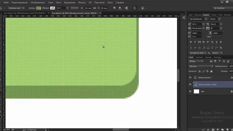This screenshot has height=131, width=233.
Task: Click the text color swatch in Character panel
Action: click(217, 36)
